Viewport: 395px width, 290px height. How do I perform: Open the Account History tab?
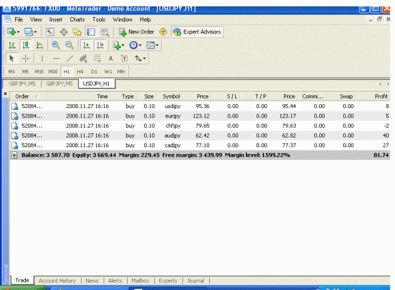pos(57,281)
